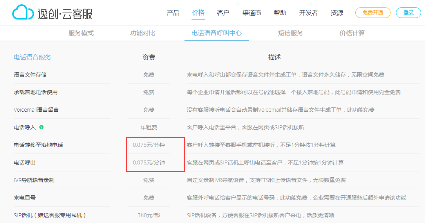Click the 登录 button
Image resolution: width=425 pixels, height=223 pixels.
409,13
